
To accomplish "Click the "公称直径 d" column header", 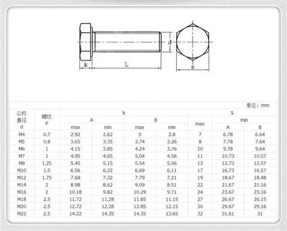I will click(x=22, y=120).
